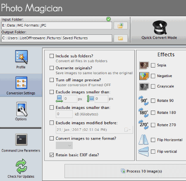Click Process 10 Image(s) button
This screenshot has height=181, width=186.
pyautogui.click(x=141, y=171)
